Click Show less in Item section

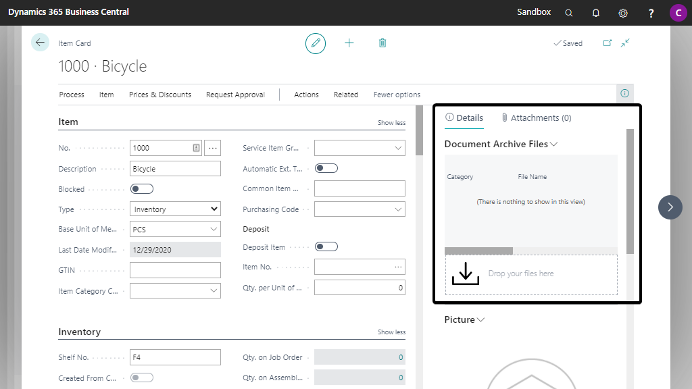pos(391,123)
